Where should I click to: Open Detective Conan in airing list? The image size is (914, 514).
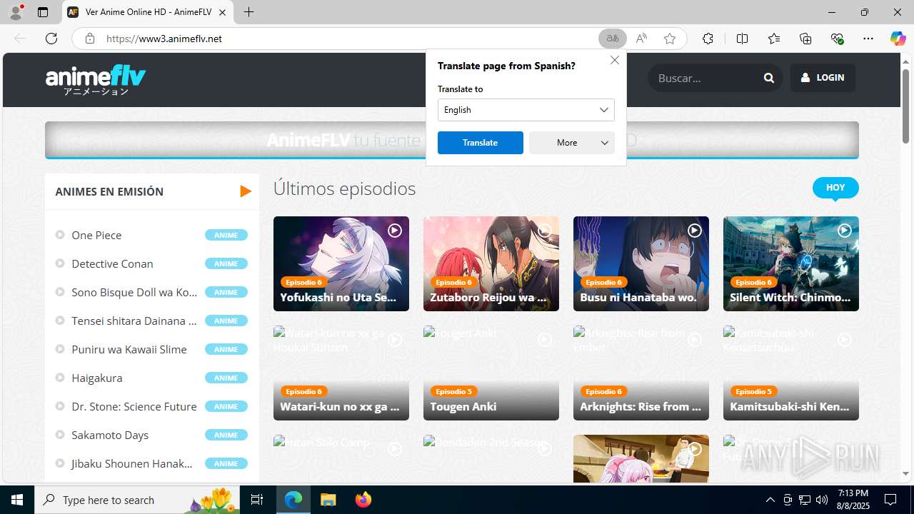pos(112,263)
